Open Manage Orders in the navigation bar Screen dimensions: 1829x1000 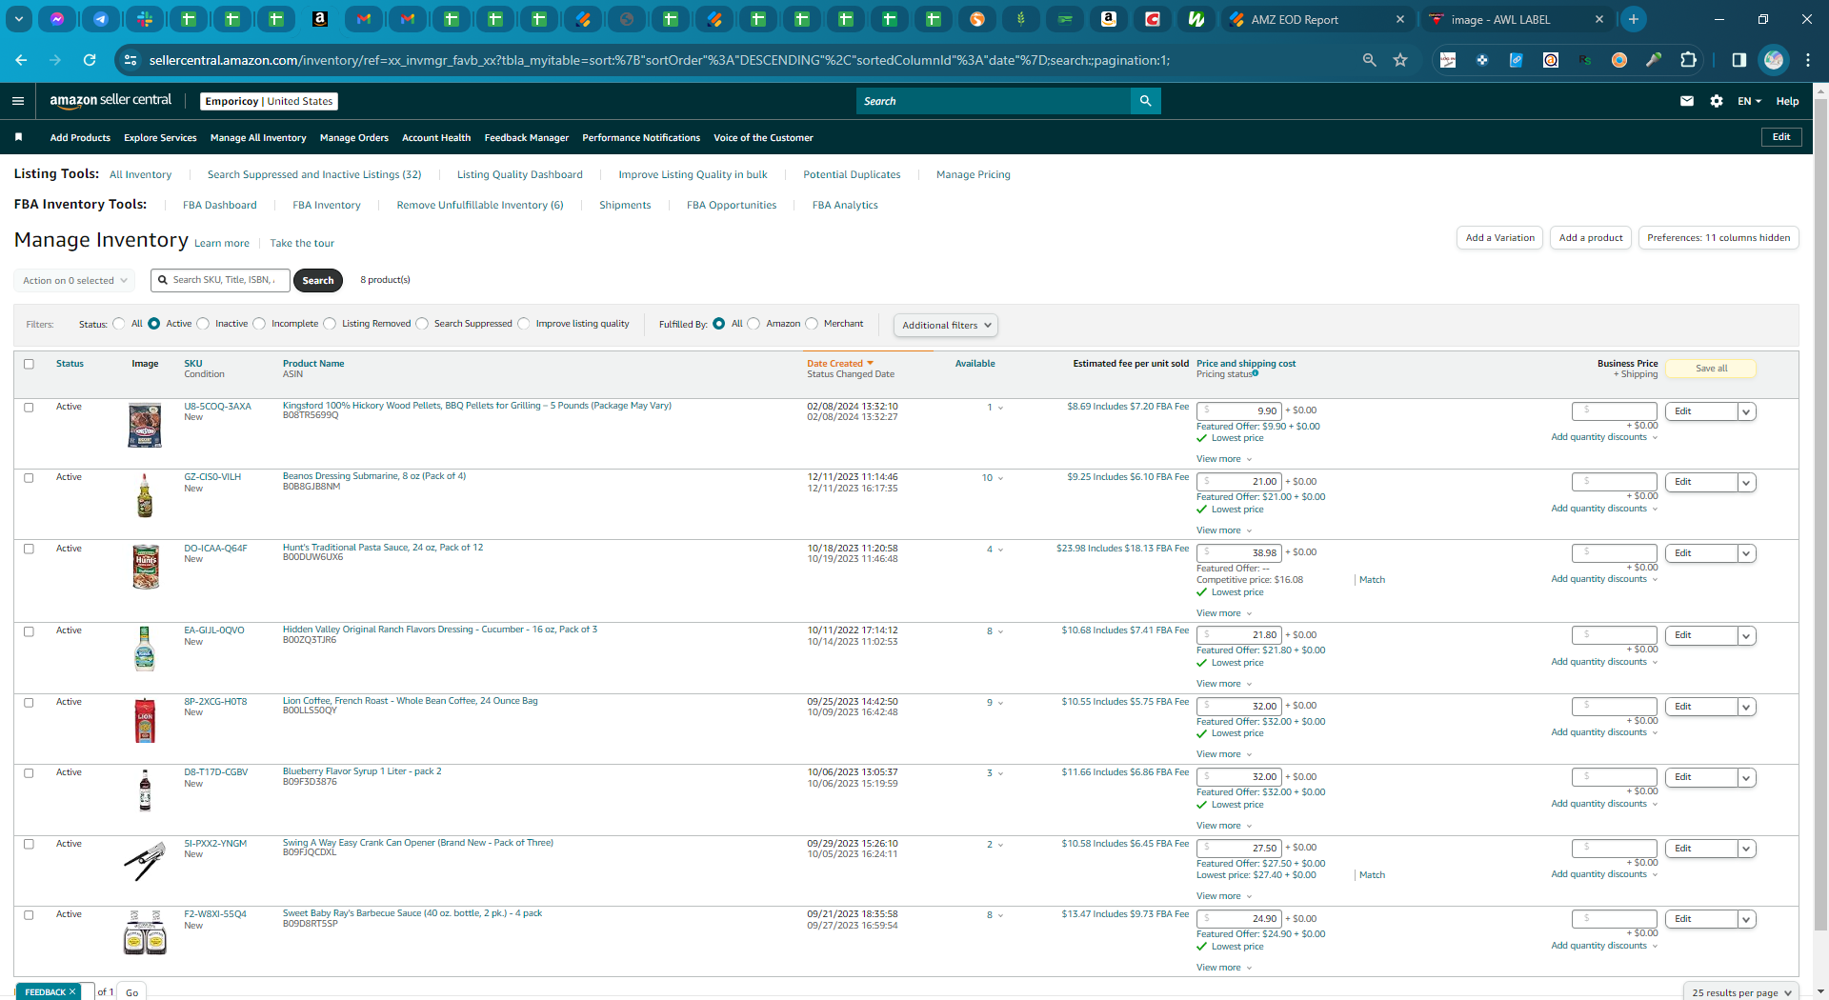tap(354, 138)
